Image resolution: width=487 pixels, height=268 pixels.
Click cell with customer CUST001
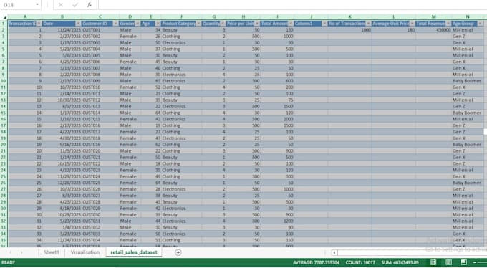[x=100, y=30]
